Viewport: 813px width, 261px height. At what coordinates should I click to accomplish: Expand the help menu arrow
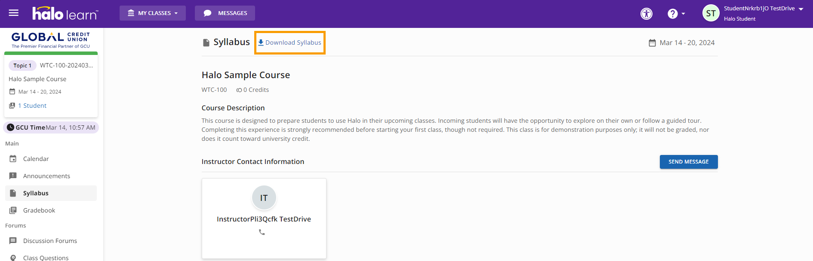point(683,14)
